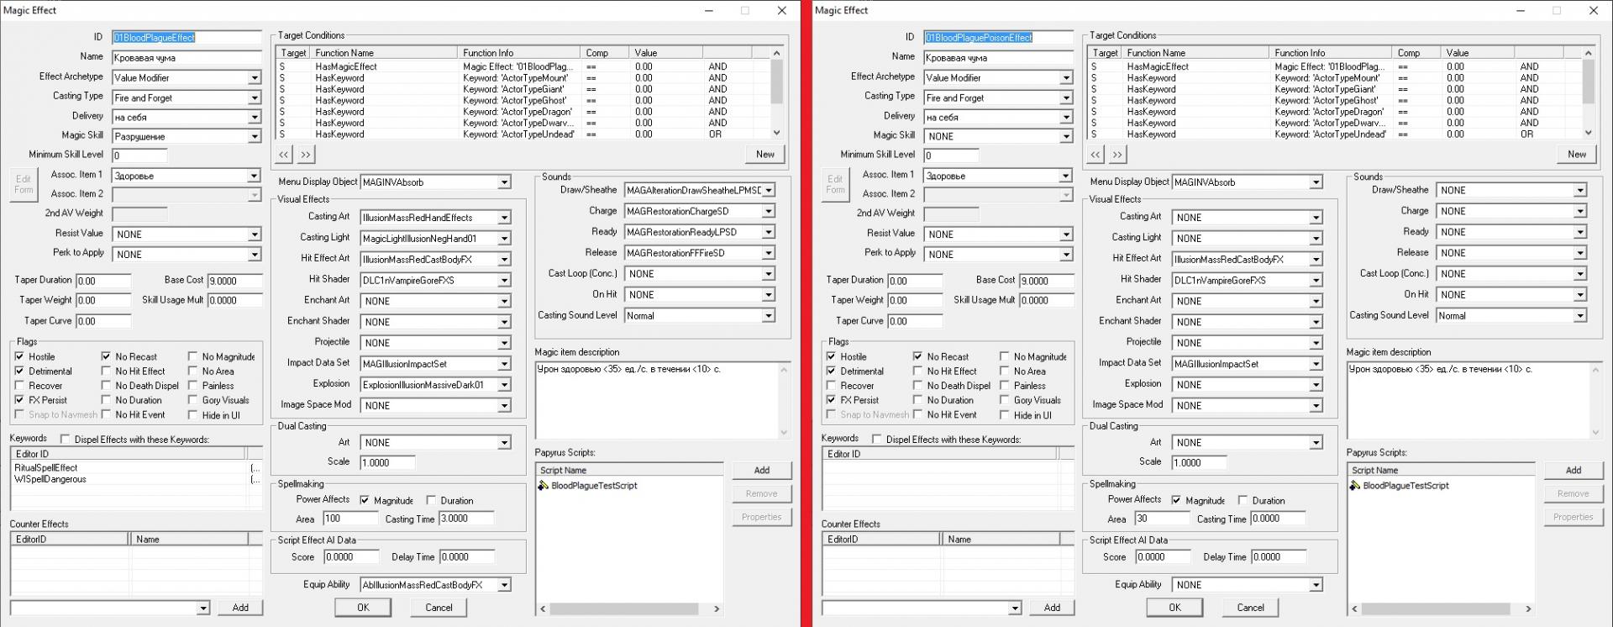1613x627 pixels.
Task: Click the Base Cost field in left window
Action: [x=234, y=281]
